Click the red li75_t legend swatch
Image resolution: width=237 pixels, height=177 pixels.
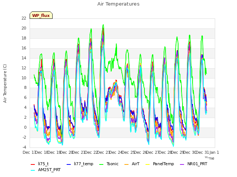33,164
